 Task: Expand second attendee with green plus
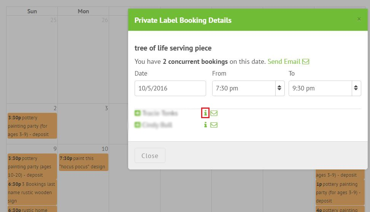138,125
